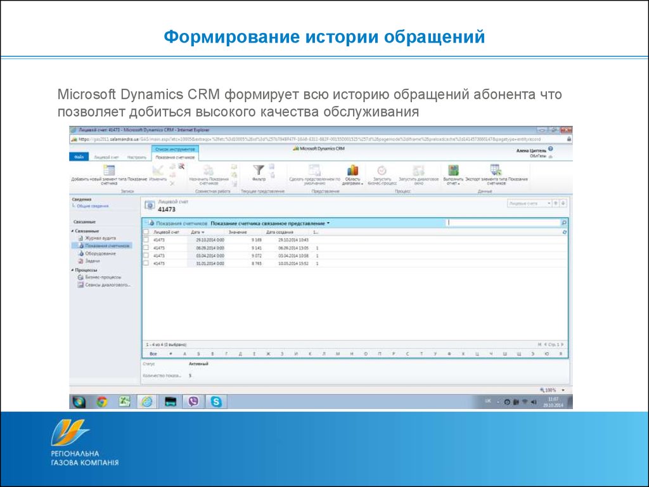Click the Фильтр funnel icon
Viewport: 649px width, 487px height.
pyautogui.click(x=259, y=170)
